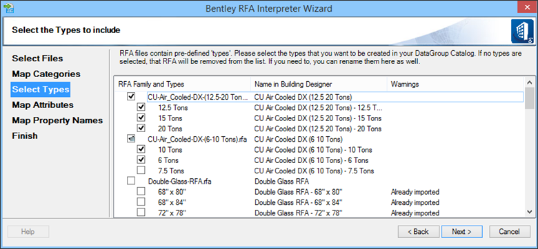Click name 'Double Glass RFA - 72" x 78"'
538x249 pixels.
[x=299, y=213]
